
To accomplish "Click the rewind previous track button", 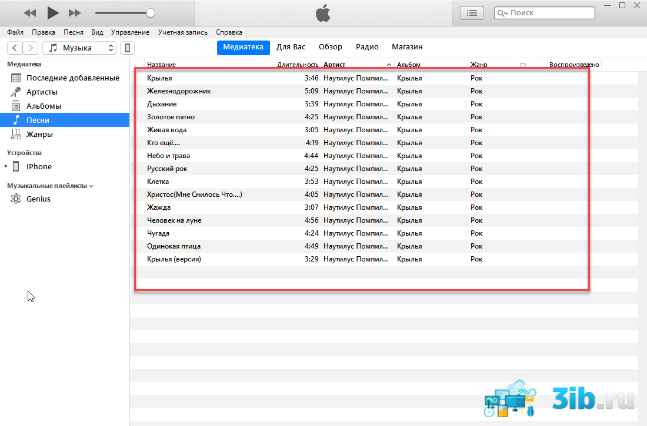I will [30, 13].
